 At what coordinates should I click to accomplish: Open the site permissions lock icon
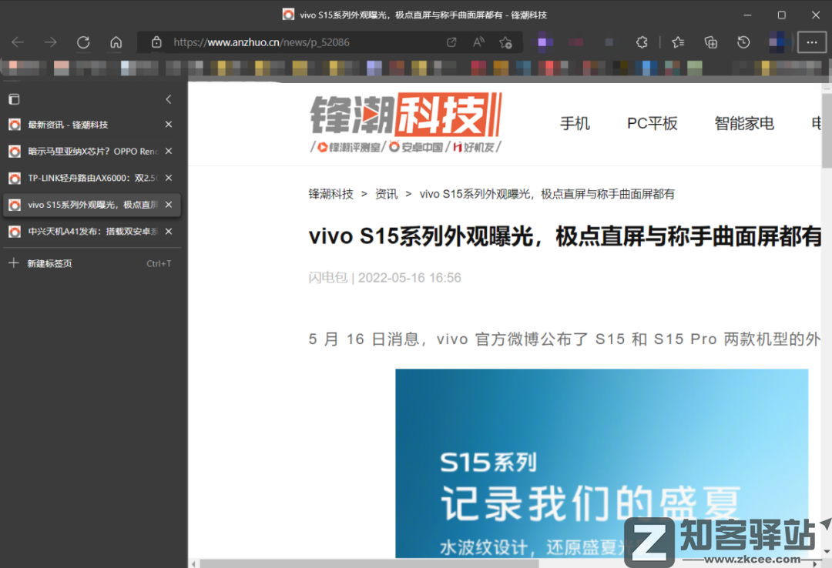(156, 42)
